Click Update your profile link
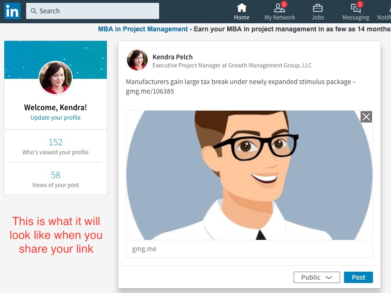This screenshot has width=391, height=293. [56, 118]
